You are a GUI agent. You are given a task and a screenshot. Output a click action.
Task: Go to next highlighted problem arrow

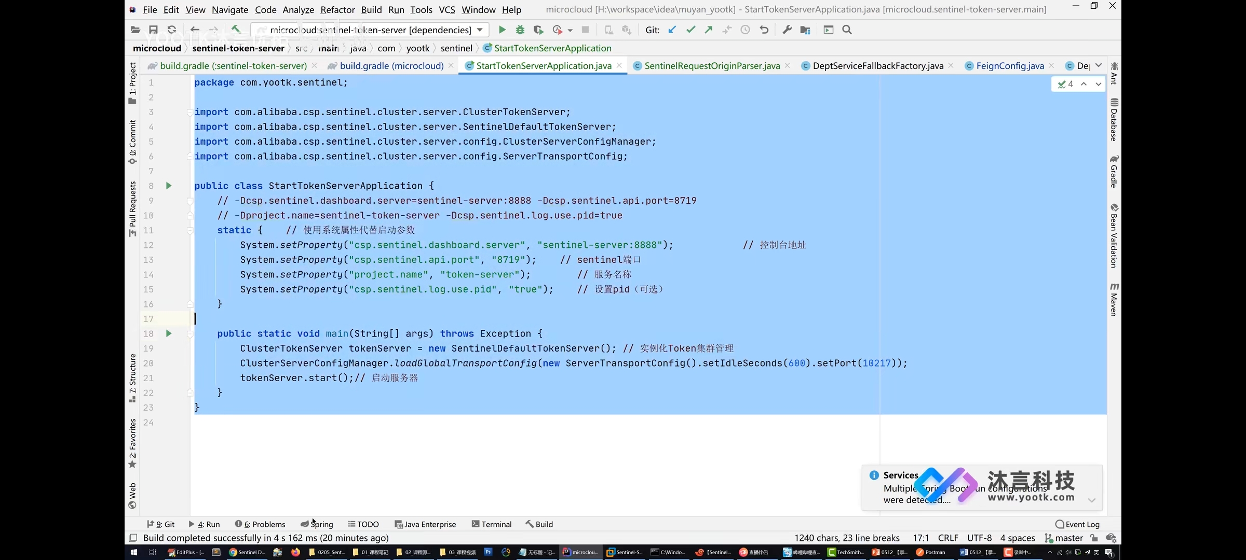point(1099,84)
